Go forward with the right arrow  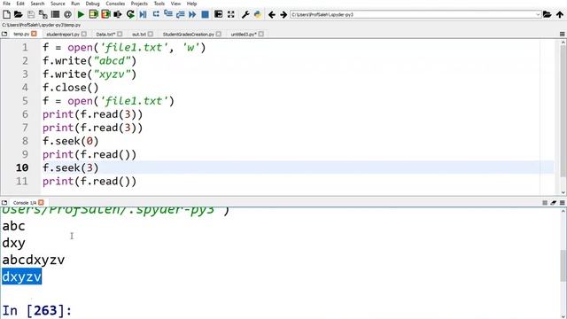click(x=283, y=15)
